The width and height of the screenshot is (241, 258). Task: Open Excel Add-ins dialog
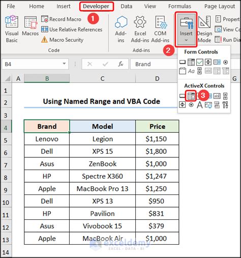tap(140, 29)
